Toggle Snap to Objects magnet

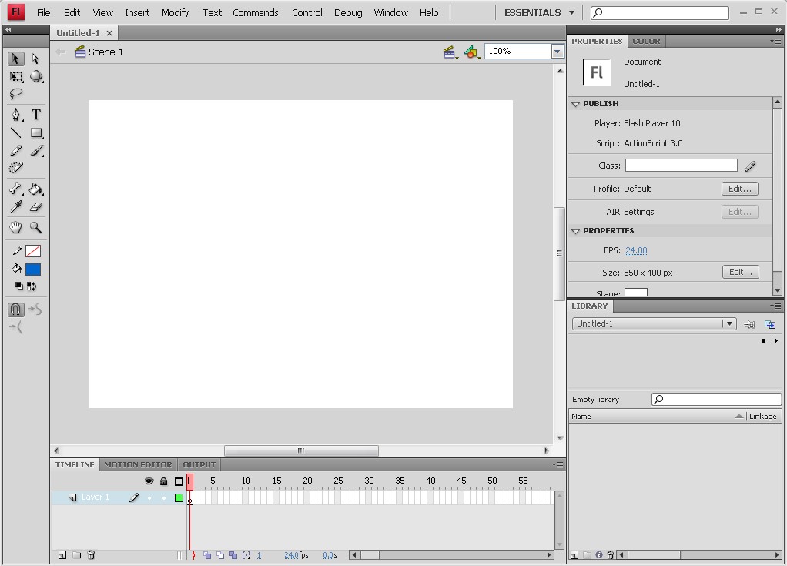click(x=15, y=310)
